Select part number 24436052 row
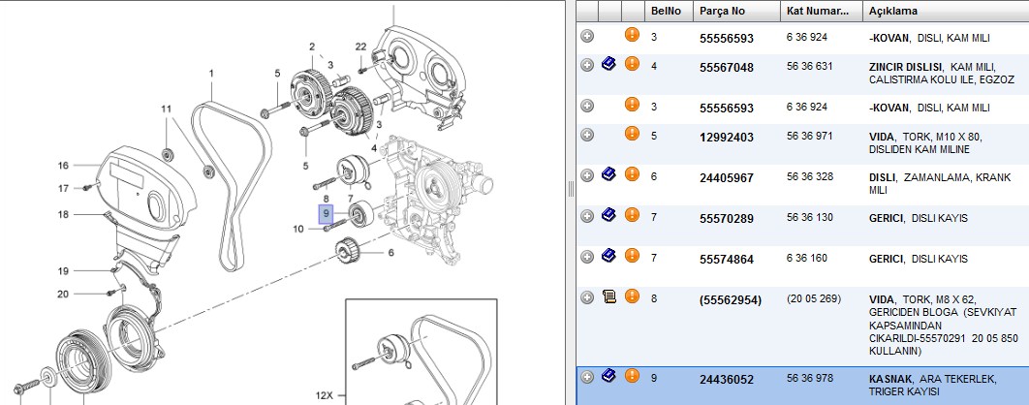This screenshot has height=405, width=1029. tap(802, 386)
